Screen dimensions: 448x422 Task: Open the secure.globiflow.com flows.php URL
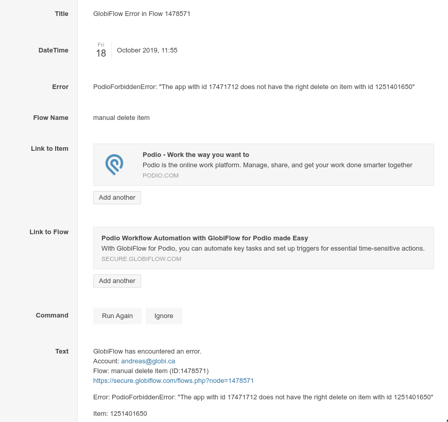click(174, 381)
